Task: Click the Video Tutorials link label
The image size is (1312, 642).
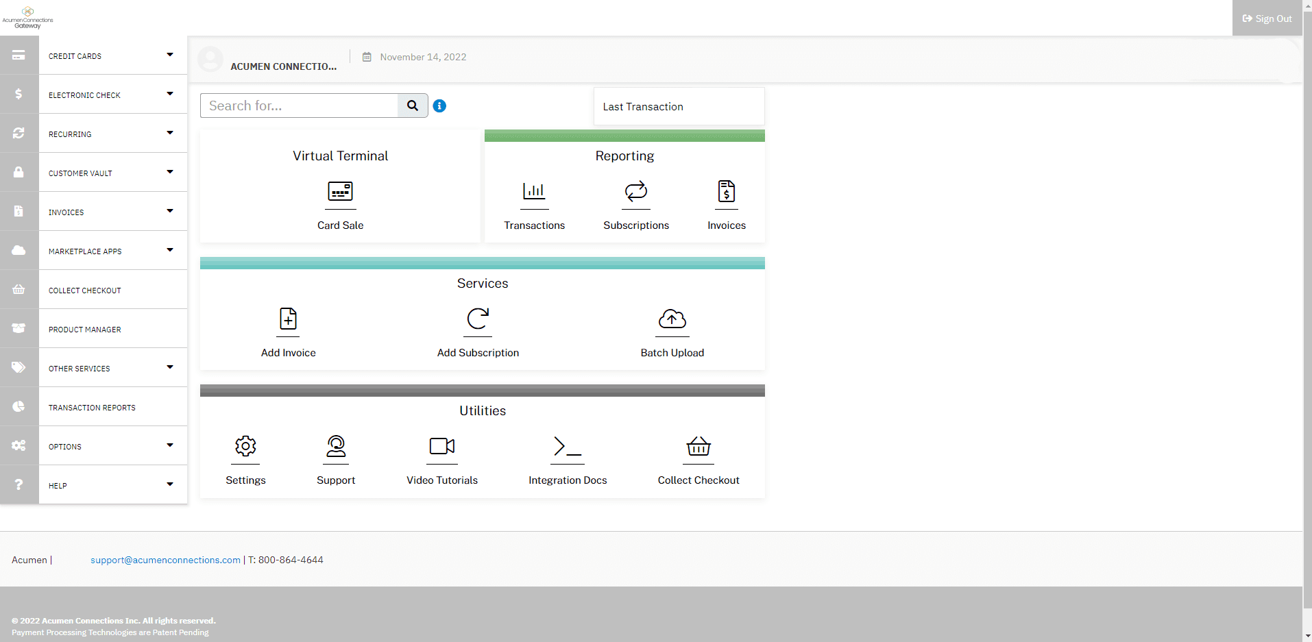Action: [x=442, y=480]
